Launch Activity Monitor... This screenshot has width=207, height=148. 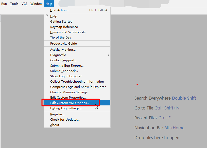[x=77, y=50]
